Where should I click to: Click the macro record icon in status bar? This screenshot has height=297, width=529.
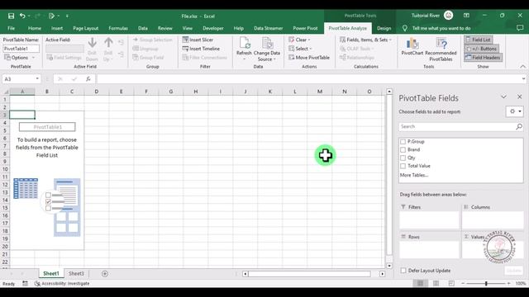coord(26,284)
